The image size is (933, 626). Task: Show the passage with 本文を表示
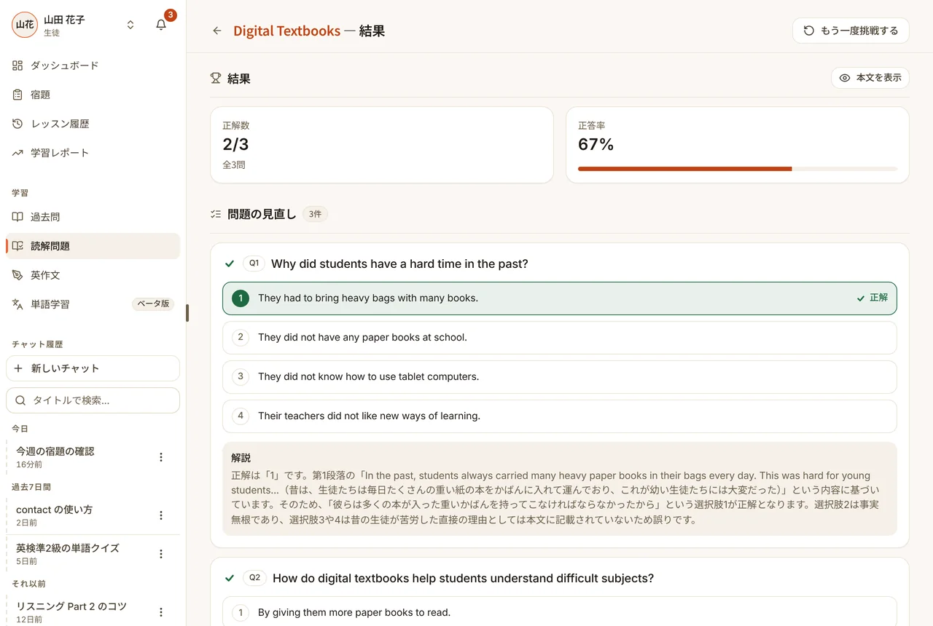tap(870, 78)
